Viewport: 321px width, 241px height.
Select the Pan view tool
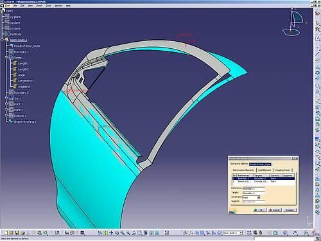(x=111, y=233)
